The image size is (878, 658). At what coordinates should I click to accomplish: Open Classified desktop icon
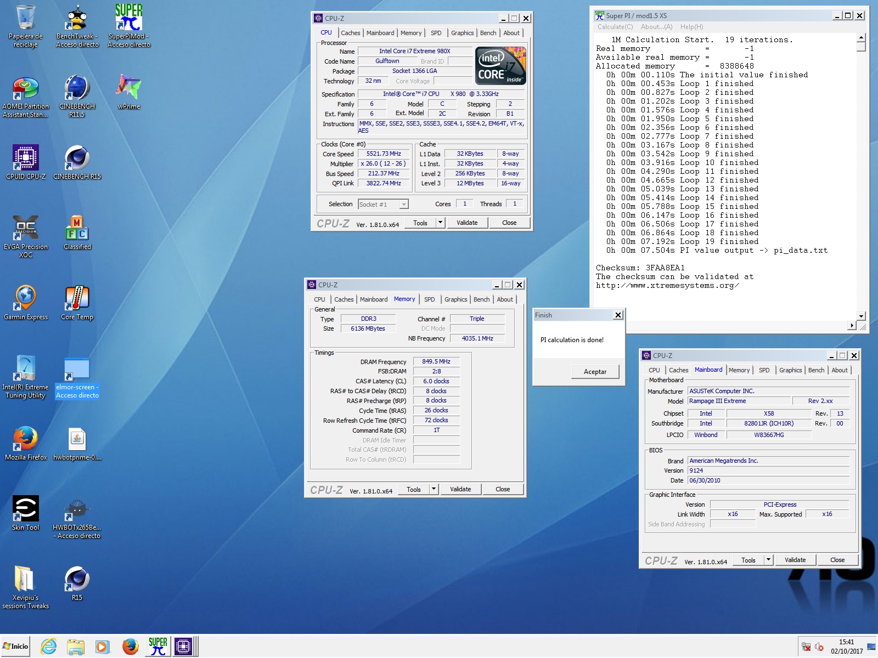coord(77,232)
